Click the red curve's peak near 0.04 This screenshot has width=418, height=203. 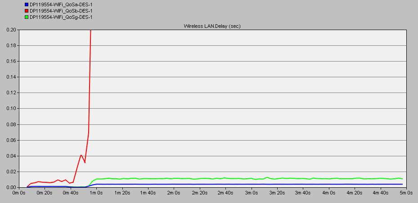pyautogui.click(x=81, y=155)
